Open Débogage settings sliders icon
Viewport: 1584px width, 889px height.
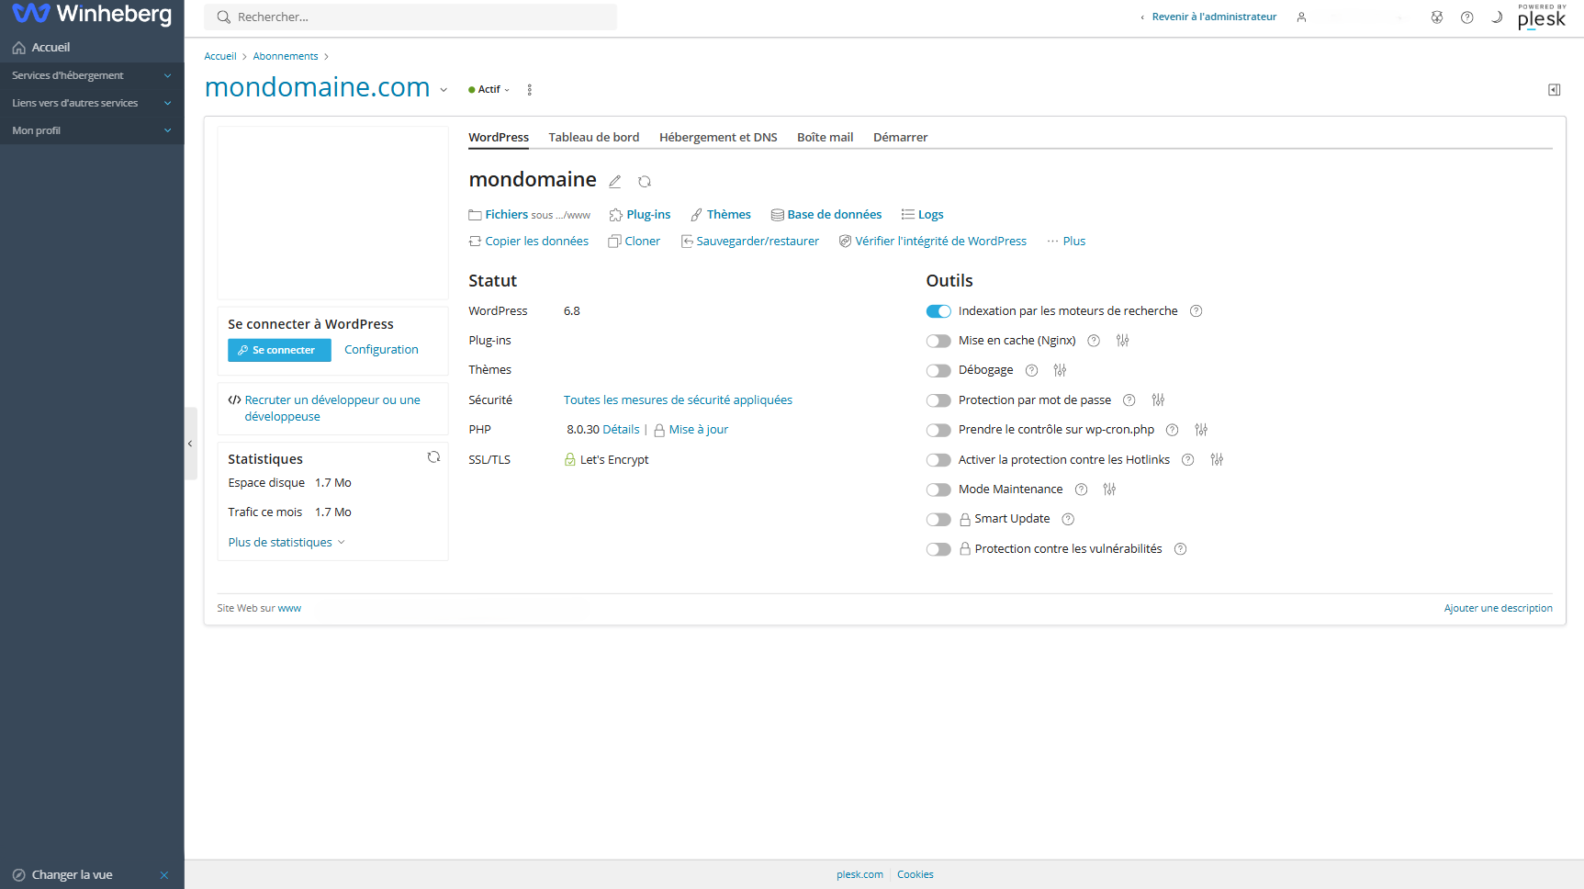point(1060,370)
